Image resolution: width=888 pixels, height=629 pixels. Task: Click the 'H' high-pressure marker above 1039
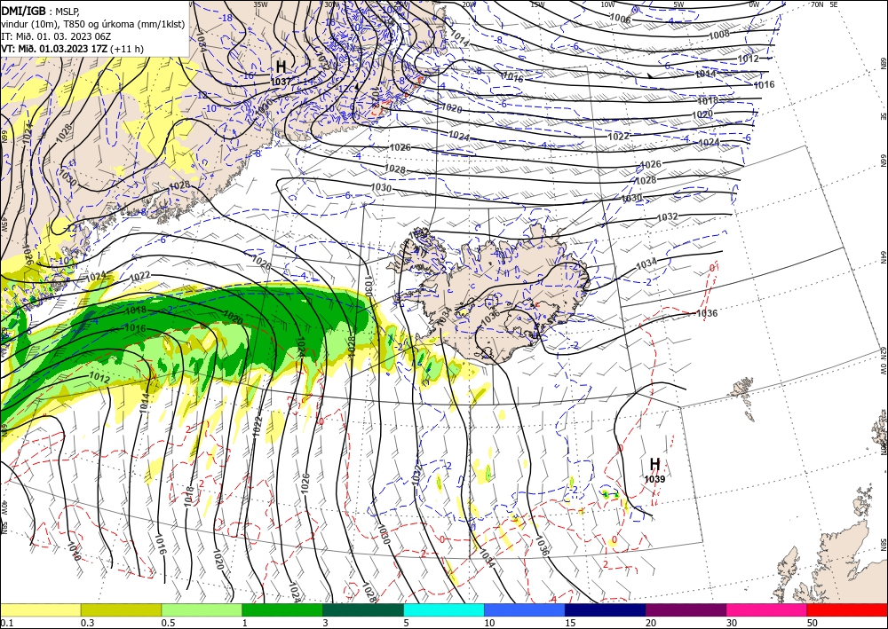coord(654,464)
